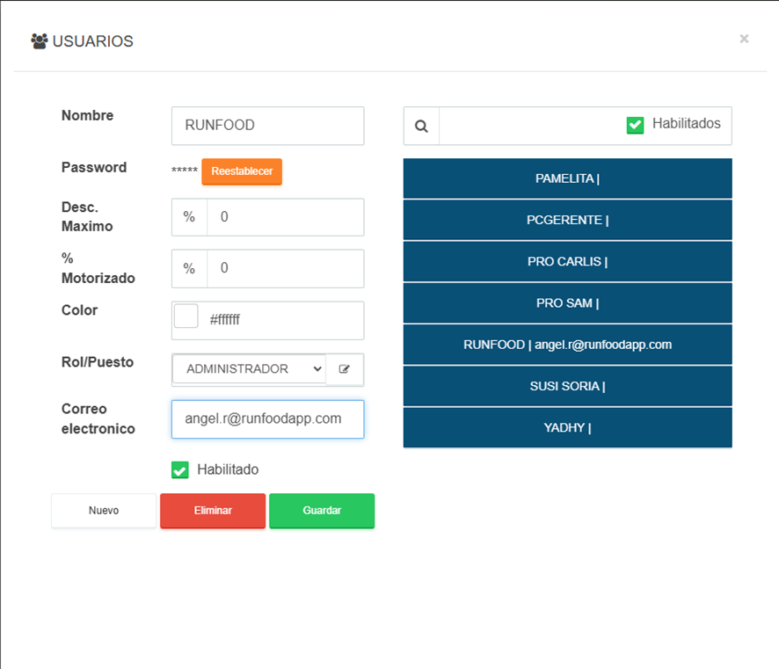Open the role edit pencil icon

click(345, 369)
